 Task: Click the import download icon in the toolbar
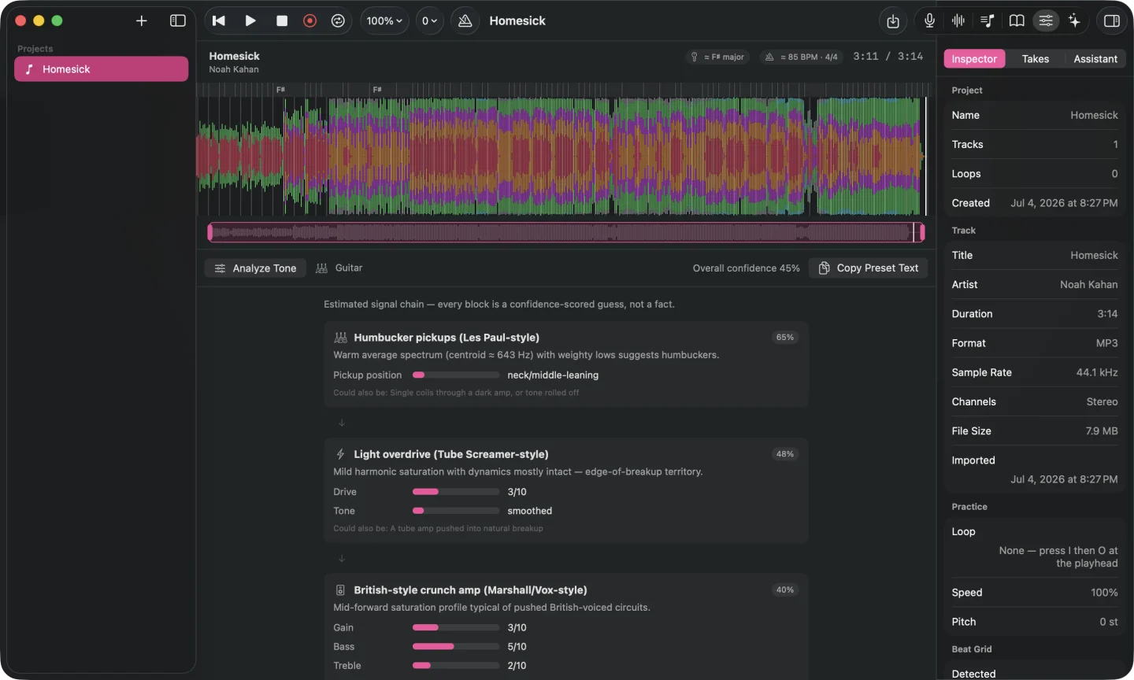[x=893, y=21]
